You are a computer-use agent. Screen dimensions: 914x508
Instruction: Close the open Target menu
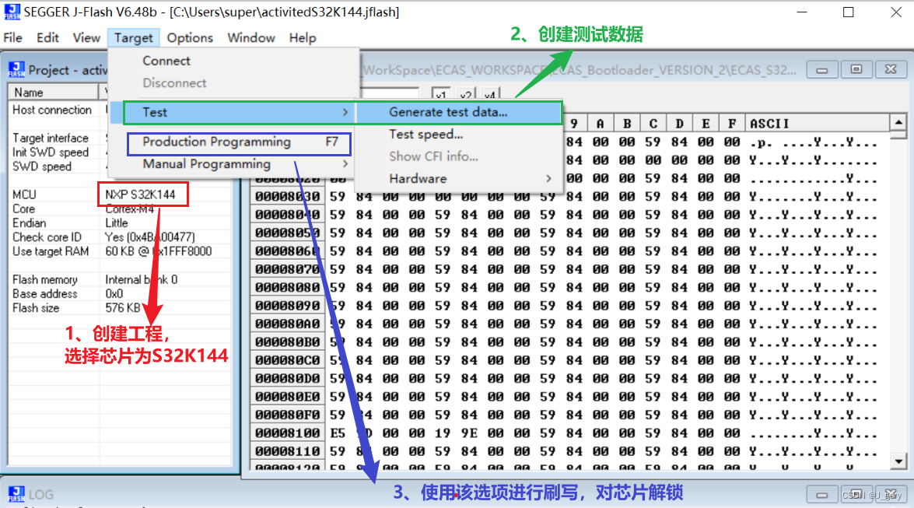(134, 38)
